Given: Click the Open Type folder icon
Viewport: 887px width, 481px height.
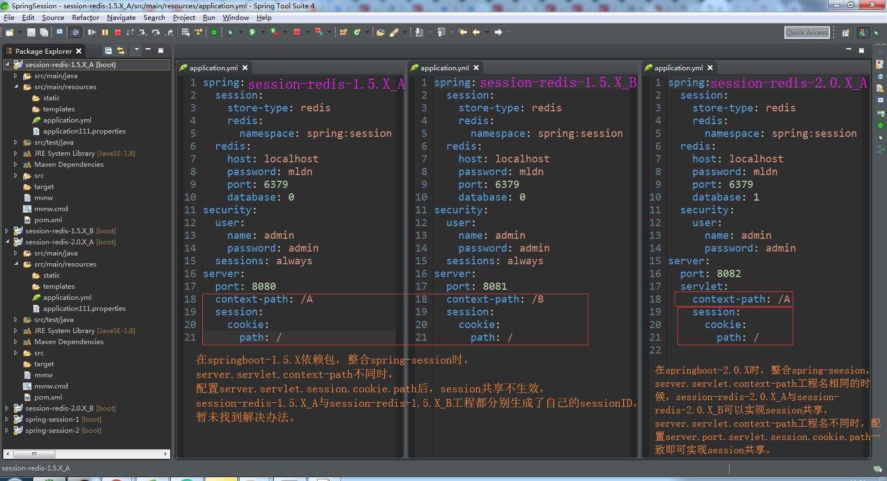Looking at the screenshot, I should (380, 32).
